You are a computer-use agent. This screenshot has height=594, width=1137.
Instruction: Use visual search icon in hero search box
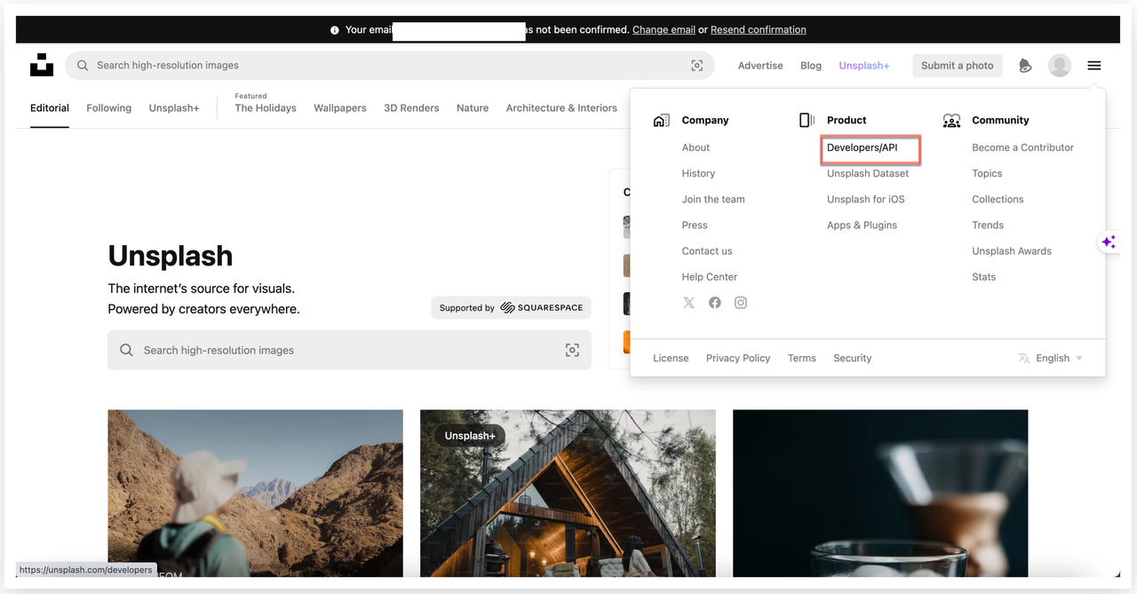tap(573, 350)
